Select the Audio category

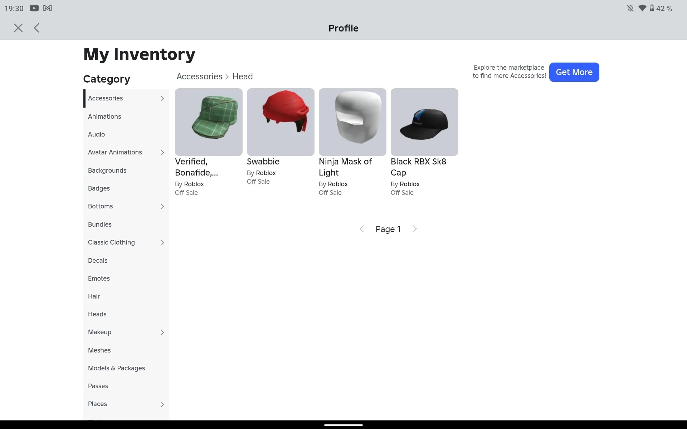pyautogui.click(x=126, y=134)
